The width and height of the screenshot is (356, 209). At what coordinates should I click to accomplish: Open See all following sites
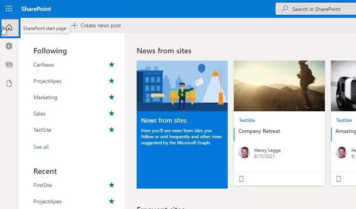pos(41,147)
